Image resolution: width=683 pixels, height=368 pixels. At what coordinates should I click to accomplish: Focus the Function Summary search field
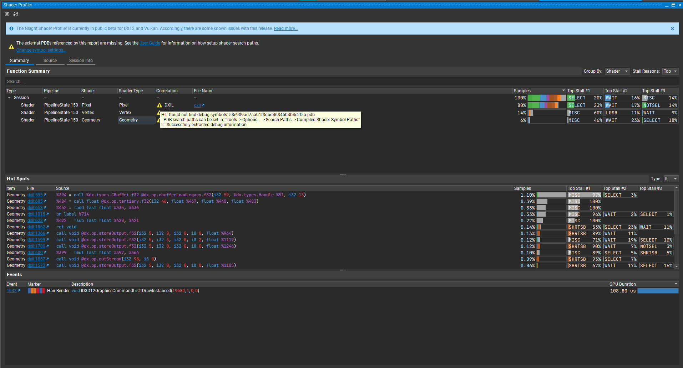[341, 82]
